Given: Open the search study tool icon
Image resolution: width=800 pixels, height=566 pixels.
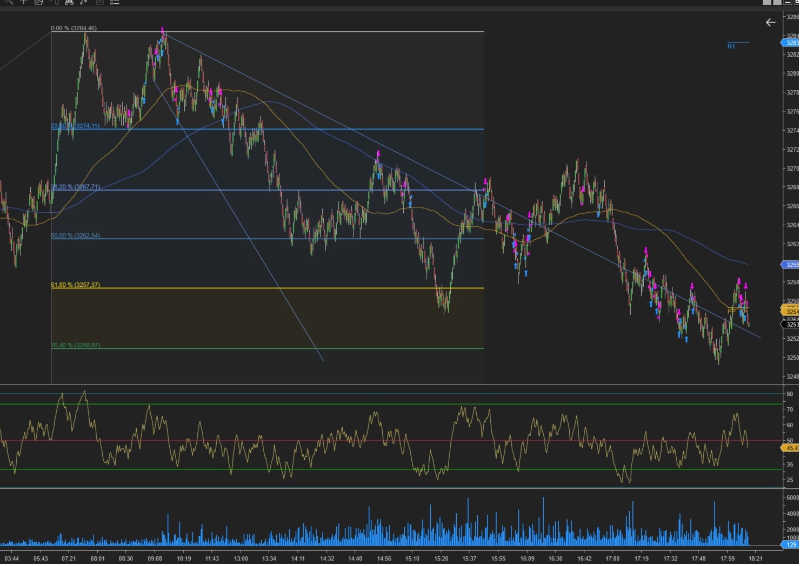Looking at the screenshot, I should [39, 2].
